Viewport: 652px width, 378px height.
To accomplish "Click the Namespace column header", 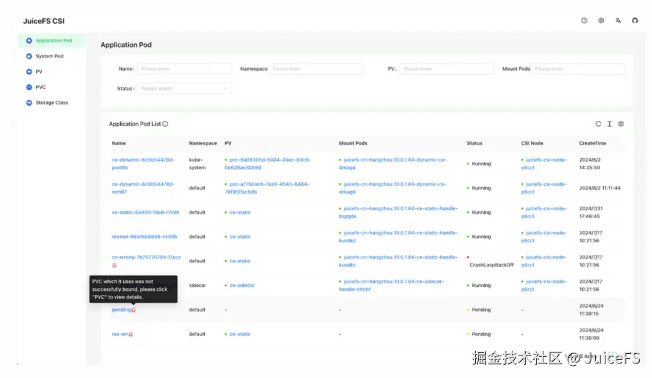I will [203, 143].
